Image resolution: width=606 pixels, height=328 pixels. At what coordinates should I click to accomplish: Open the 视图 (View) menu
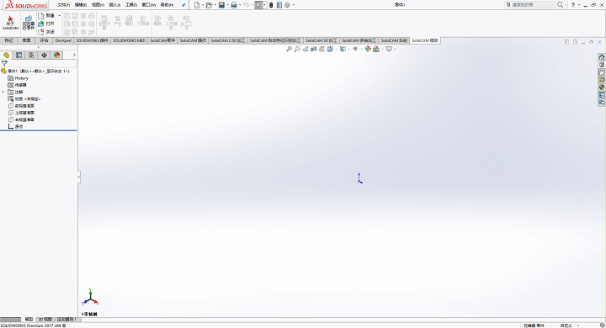[98, 5]
